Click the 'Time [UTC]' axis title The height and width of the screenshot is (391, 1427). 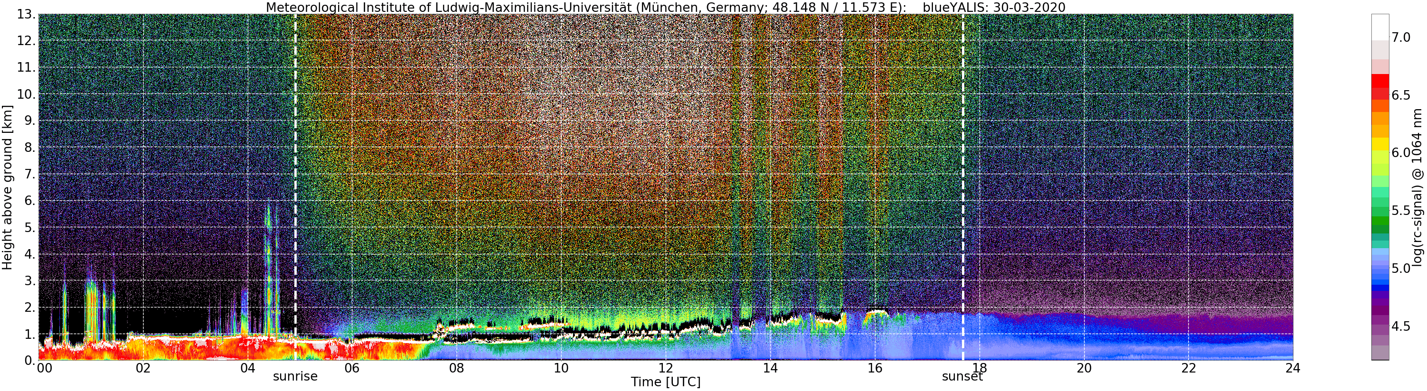tap(665, 382)
